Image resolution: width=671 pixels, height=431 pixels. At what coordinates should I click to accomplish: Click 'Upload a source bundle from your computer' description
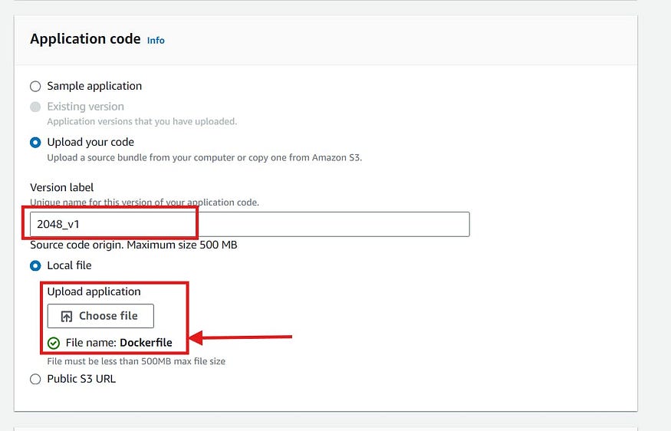click(x=205, y=157)
